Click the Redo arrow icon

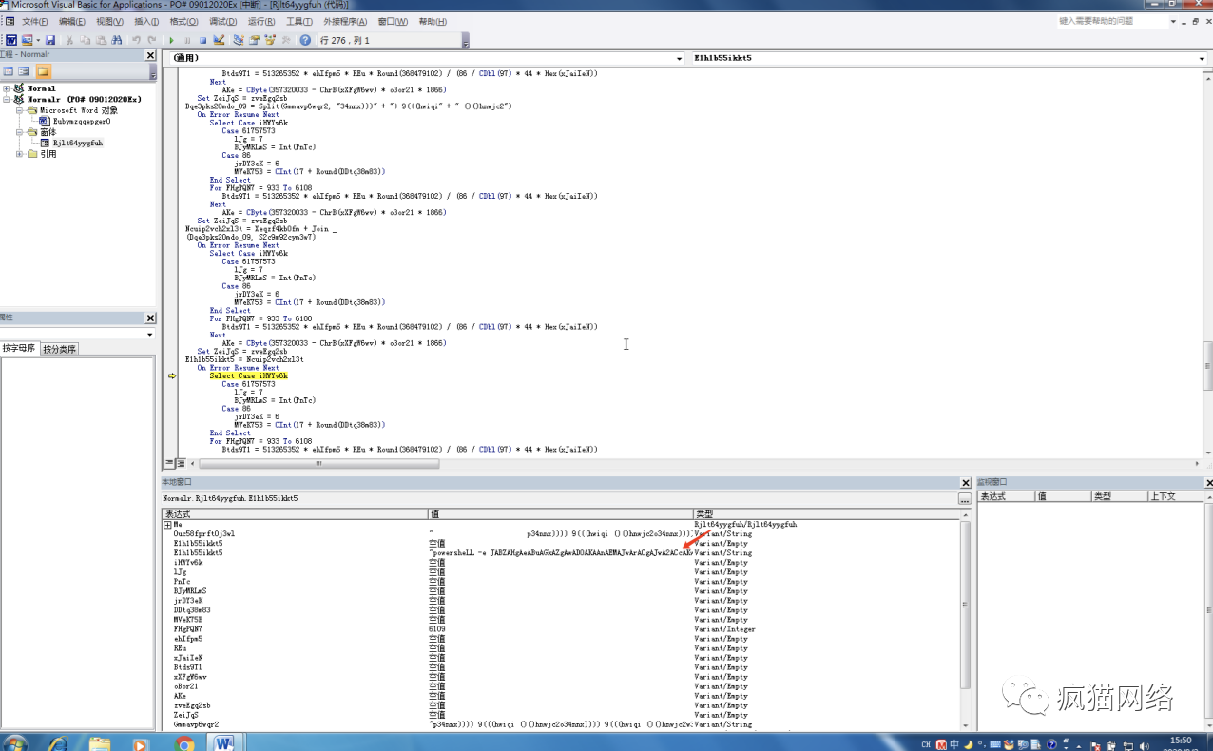click(x=152, y=40)
